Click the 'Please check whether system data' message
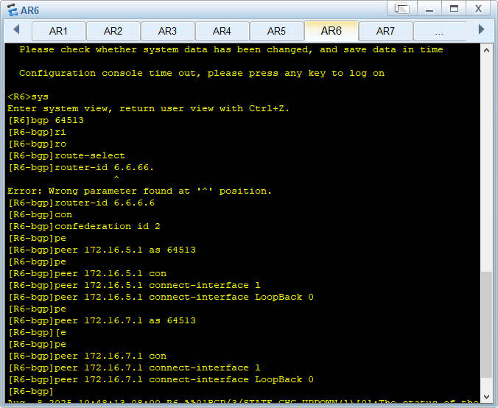Viewport: 498px width, 408px height. pos(231,49)
